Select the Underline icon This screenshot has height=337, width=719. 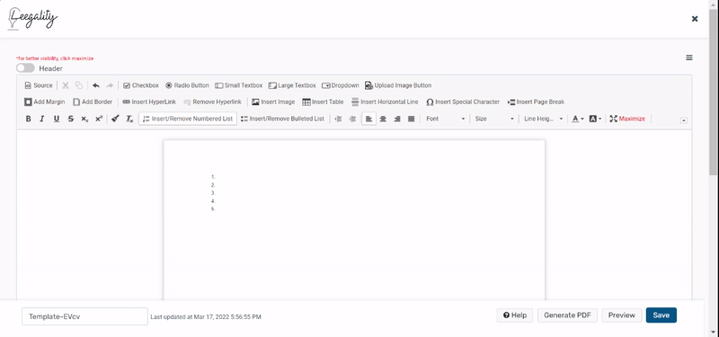pos(57,119)
